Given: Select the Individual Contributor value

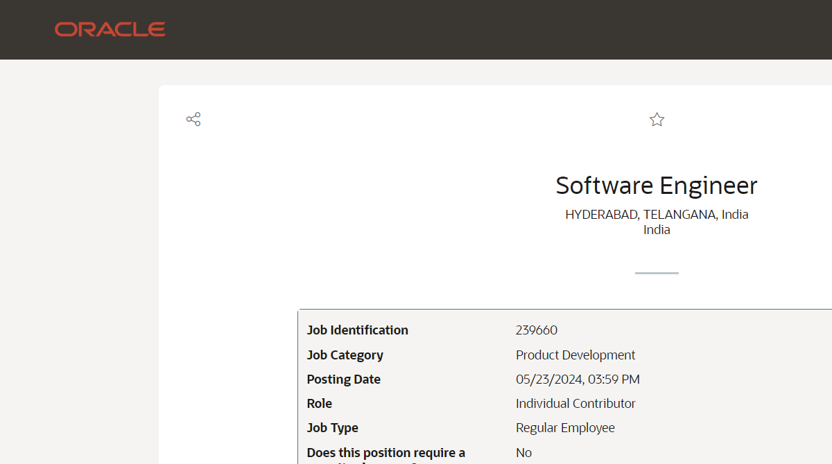Looking at the screenshot, I should coord(575,404).
